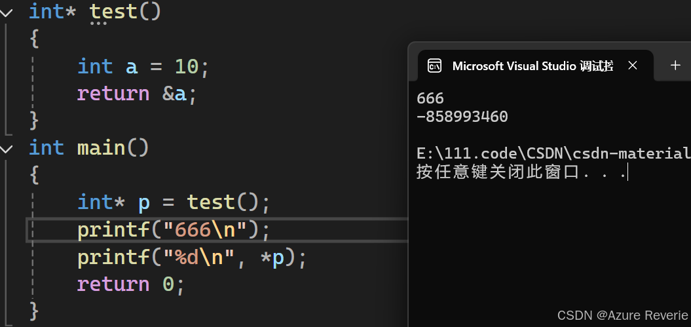691x327 pixels.
Task: Click the line 'int* p = test();'
Action: coord(173,202)
